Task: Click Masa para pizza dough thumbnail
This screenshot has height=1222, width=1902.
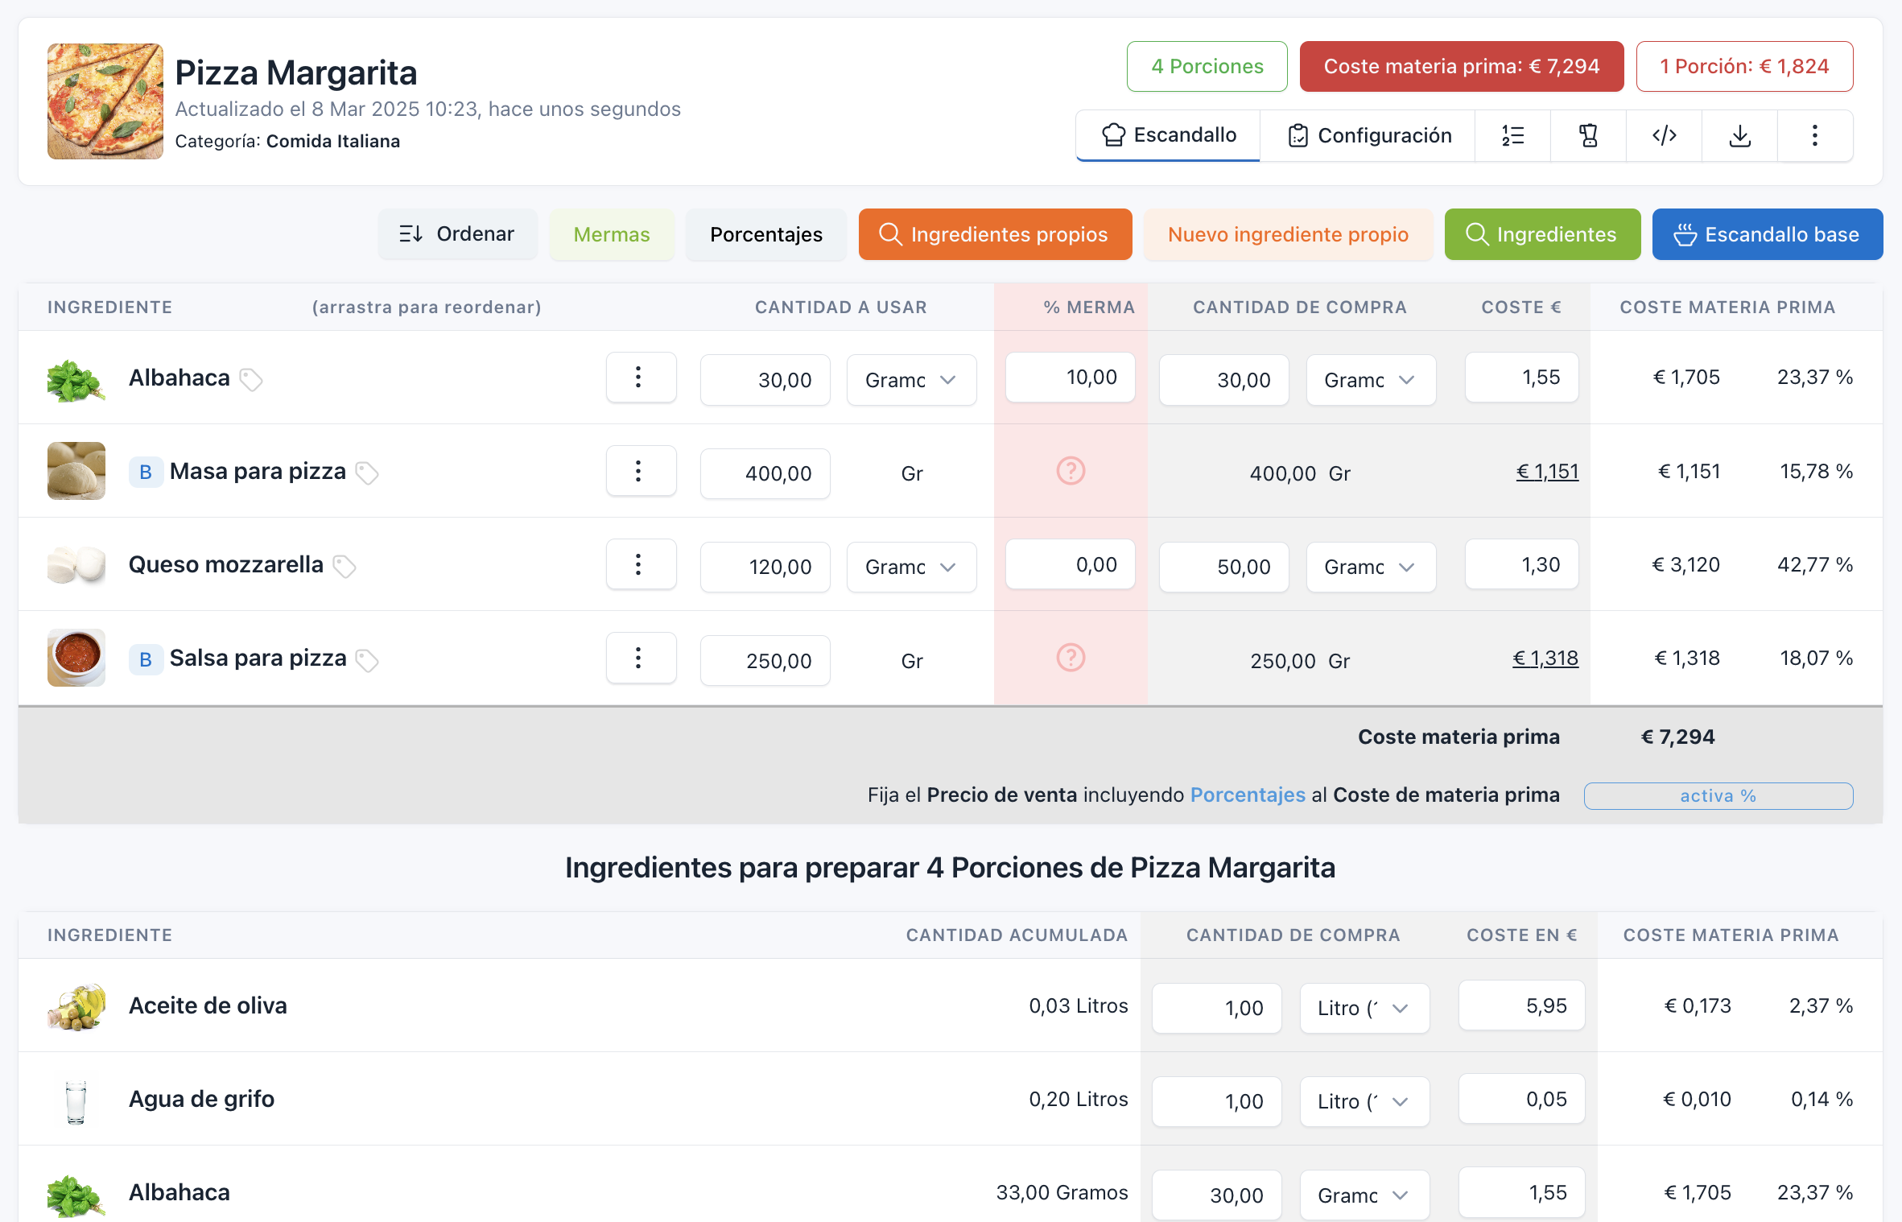Action: 76,471
